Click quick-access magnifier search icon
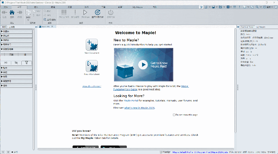This screenshot has height=154, width=278. click(257, 7)
